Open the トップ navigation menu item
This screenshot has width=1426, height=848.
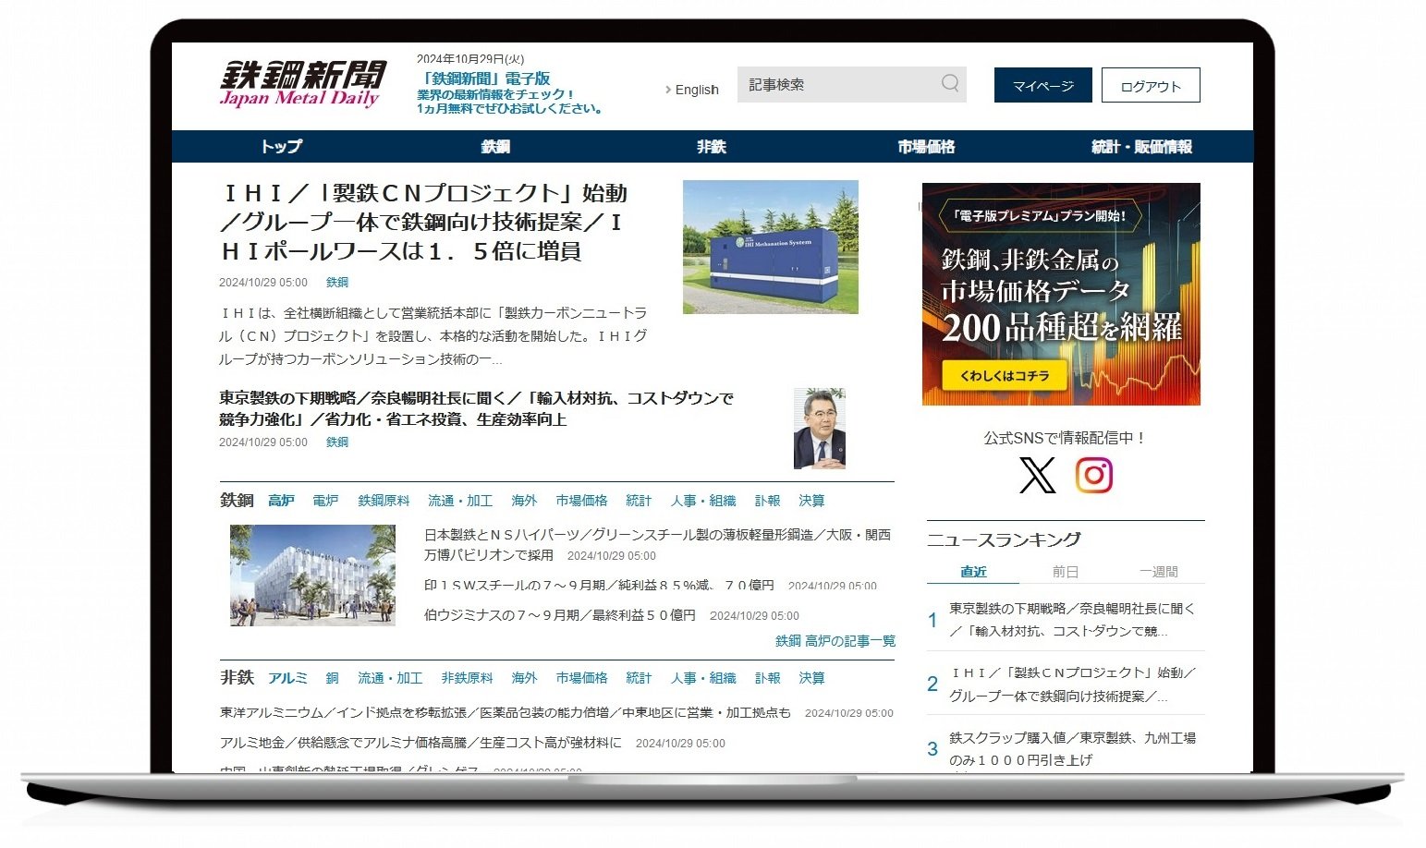[281, 146]
